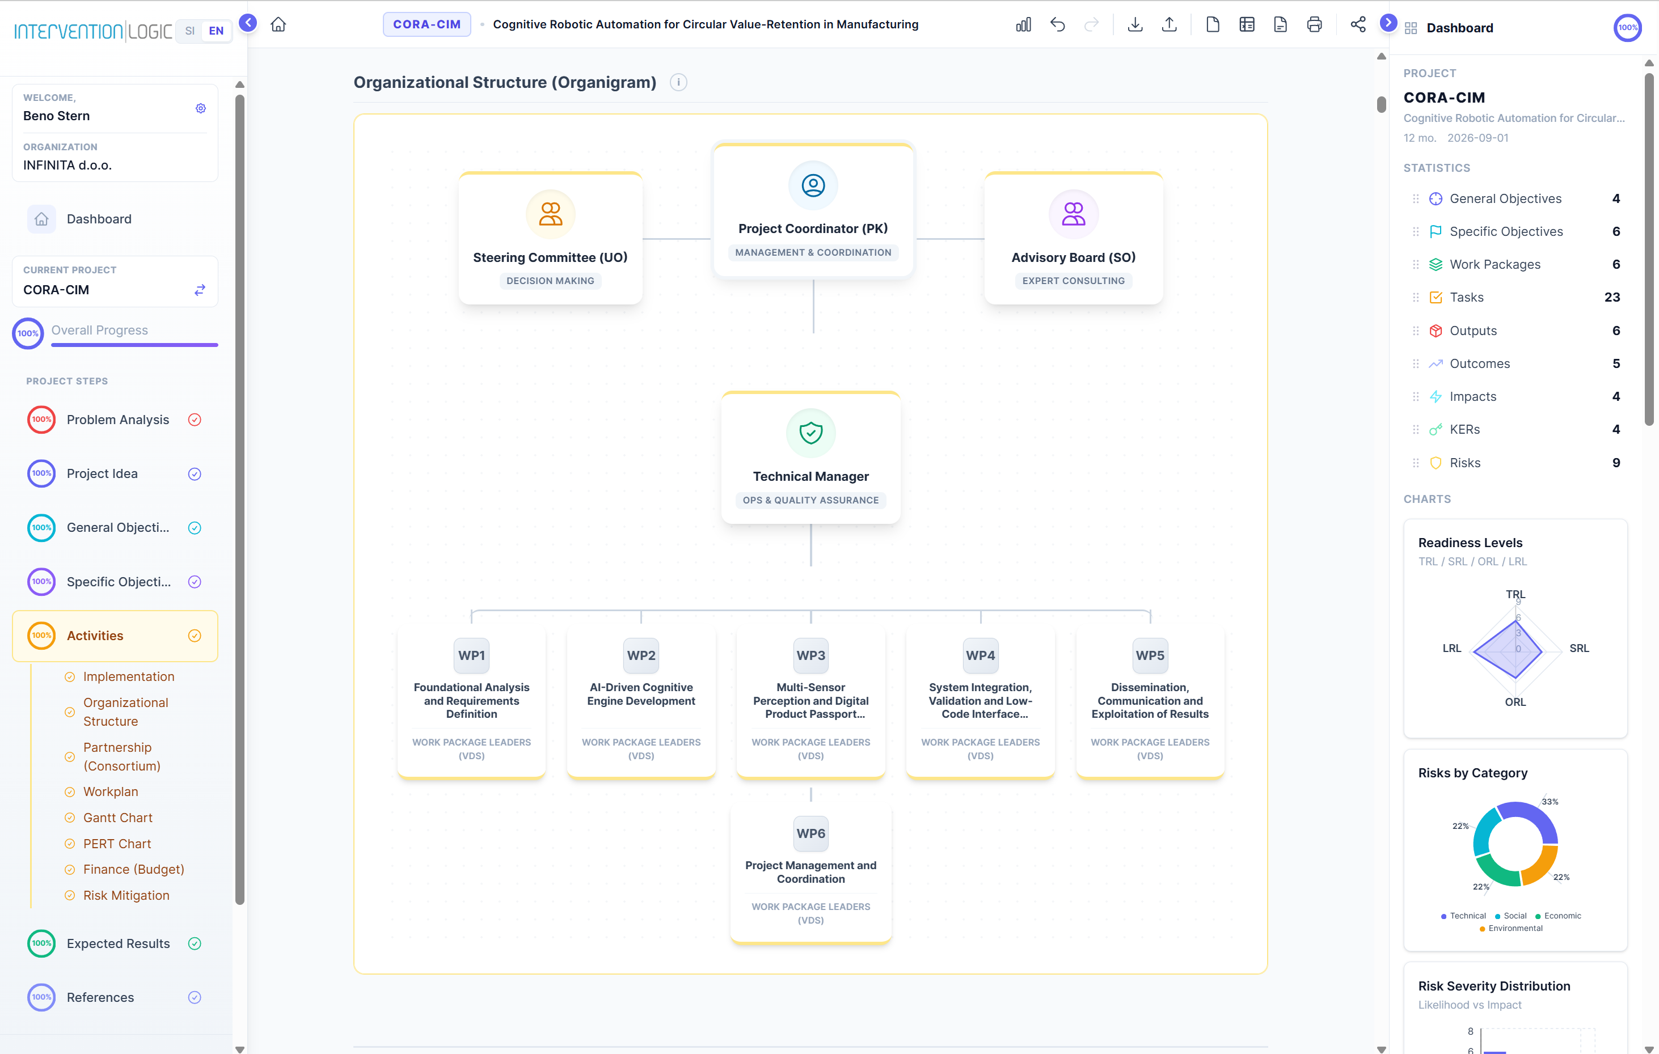Click the text document icon
Screen dimensions: 1659x1054
pyautogui.click(x=1281, y=25)
